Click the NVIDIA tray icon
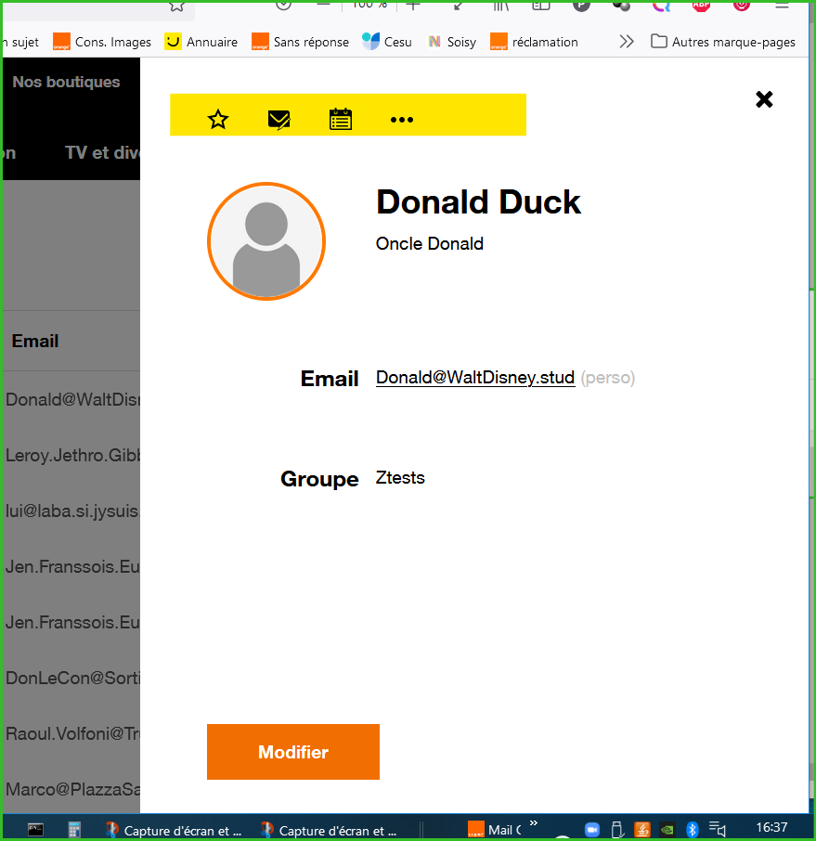 pyautogui.click(x=667, y=830)
